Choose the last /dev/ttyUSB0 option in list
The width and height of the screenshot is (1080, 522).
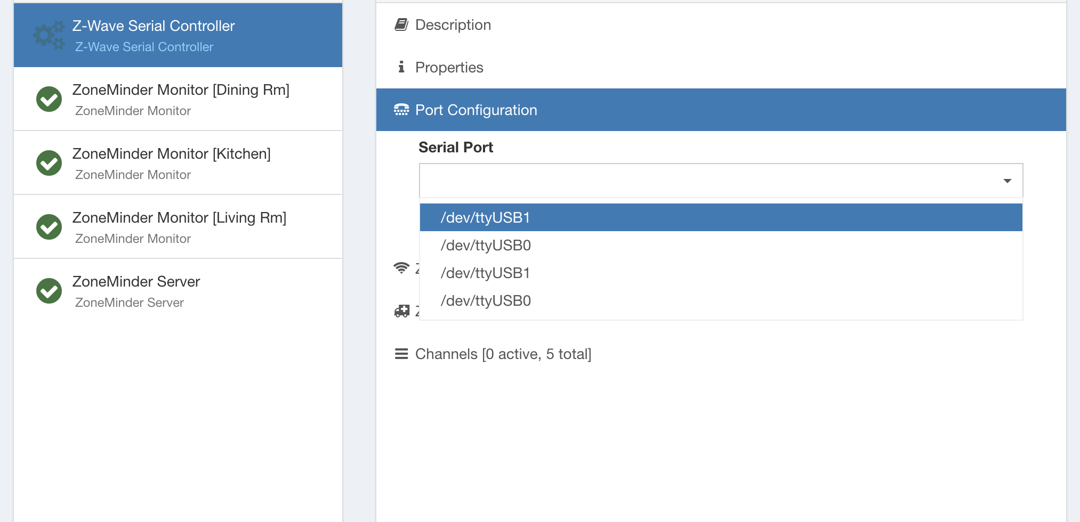[x=485, y=301]
